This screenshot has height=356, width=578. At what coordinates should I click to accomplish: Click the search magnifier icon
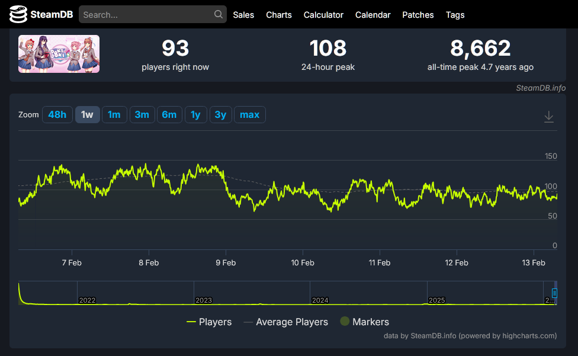click(x=218, y=14)
